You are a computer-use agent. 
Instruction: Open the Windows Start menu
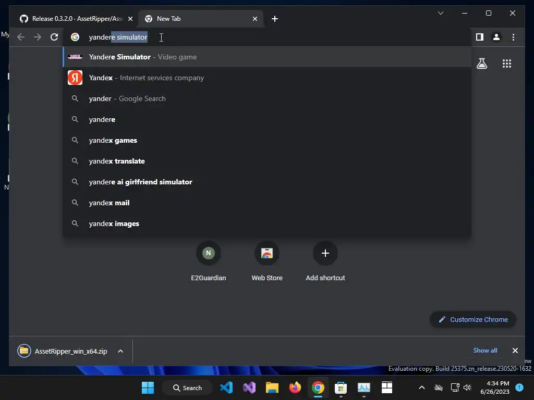tap(148, 387)
